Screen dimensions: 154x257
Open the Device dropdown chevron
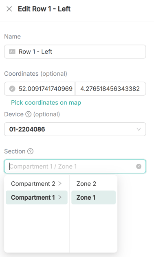tap(139, 129)
